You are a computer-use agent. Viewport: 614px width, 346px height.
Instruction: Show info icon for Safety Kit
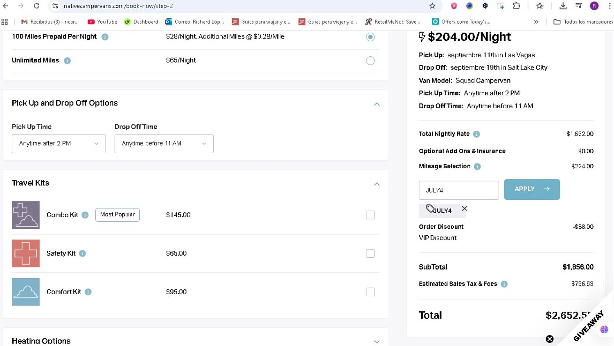(x=82, y=253)
